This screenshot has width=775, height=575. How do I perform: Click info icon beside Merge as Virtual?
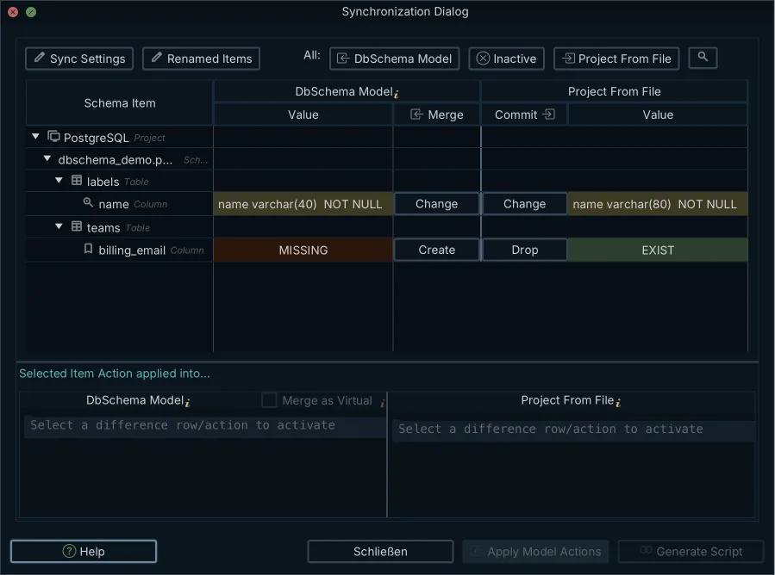pos(383,403)
